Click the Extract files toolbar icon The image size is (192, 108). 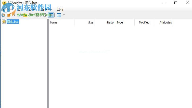click(x=31, y=15)
